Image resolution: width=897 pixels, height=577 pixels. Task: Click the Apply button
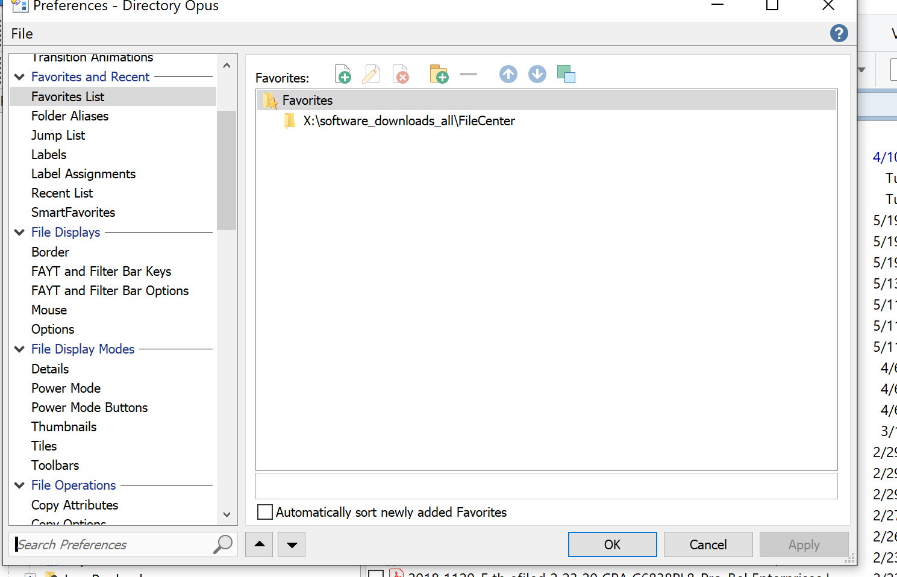[804, 544]
